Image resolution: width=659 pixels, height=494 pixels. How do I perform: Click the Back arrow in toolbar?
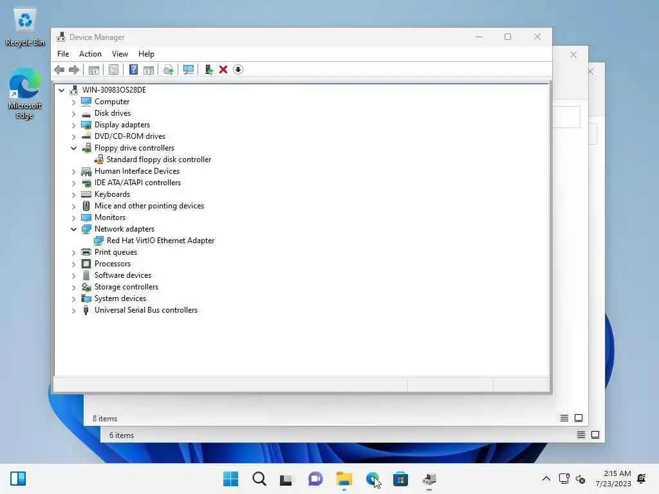(59, 69)
